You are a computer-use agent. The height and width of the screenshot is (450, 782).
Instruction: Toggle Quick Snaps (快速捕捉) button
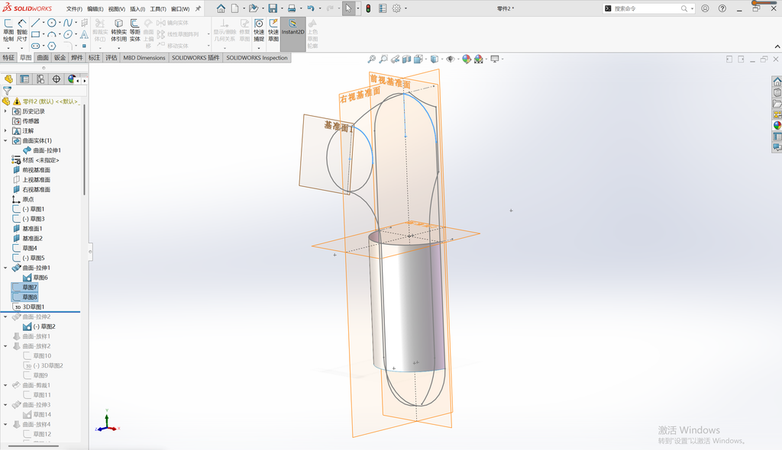pyautogui.click(x=259, y=31)
